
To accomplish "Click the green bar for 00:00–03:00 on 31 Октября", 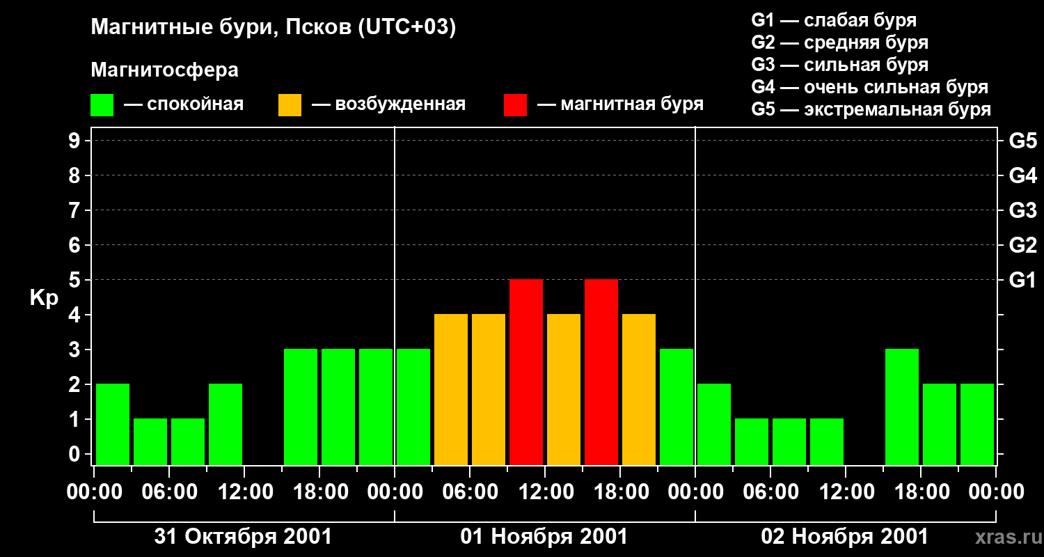I will (x=113, y=424).
